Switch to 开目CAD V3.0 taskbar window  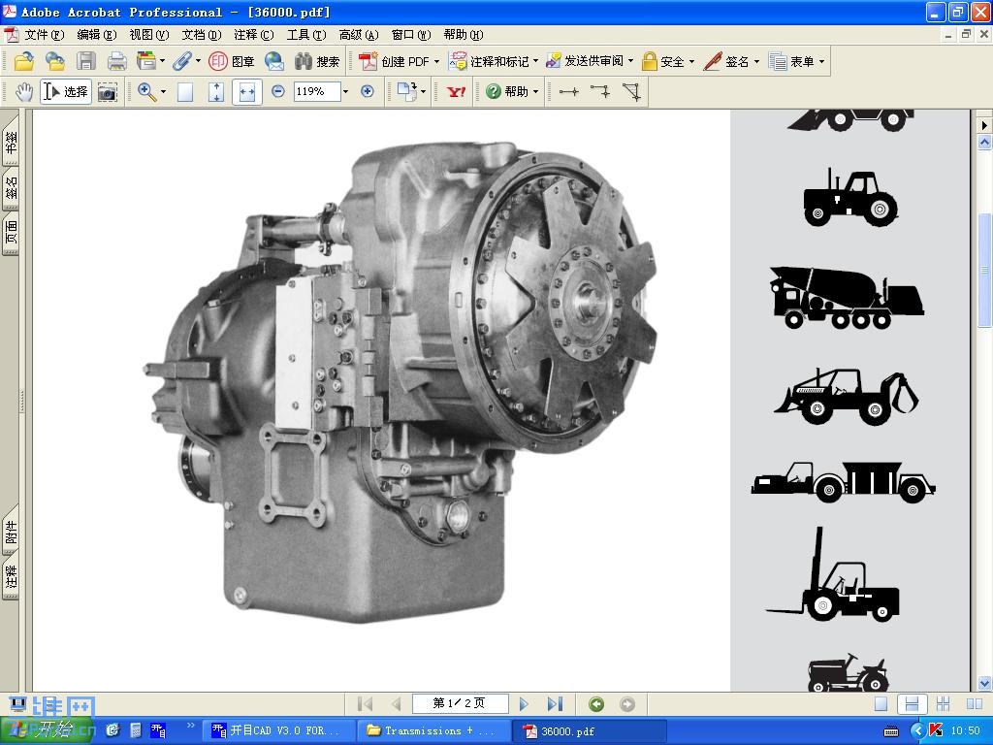[278, 730]
